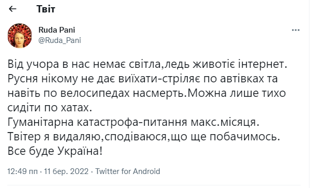Open the three-dot more options menu

[295, 30]
